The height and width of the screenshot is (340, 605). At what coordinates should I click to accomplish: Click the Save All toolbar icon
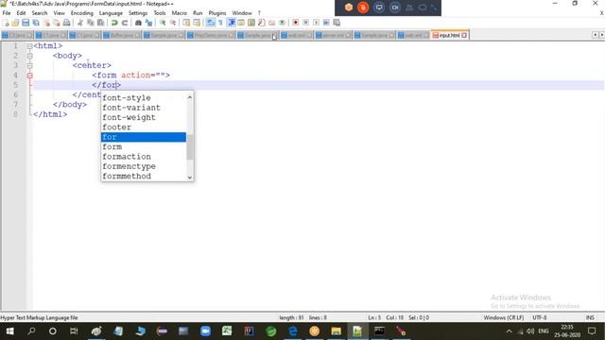[36, 23]
